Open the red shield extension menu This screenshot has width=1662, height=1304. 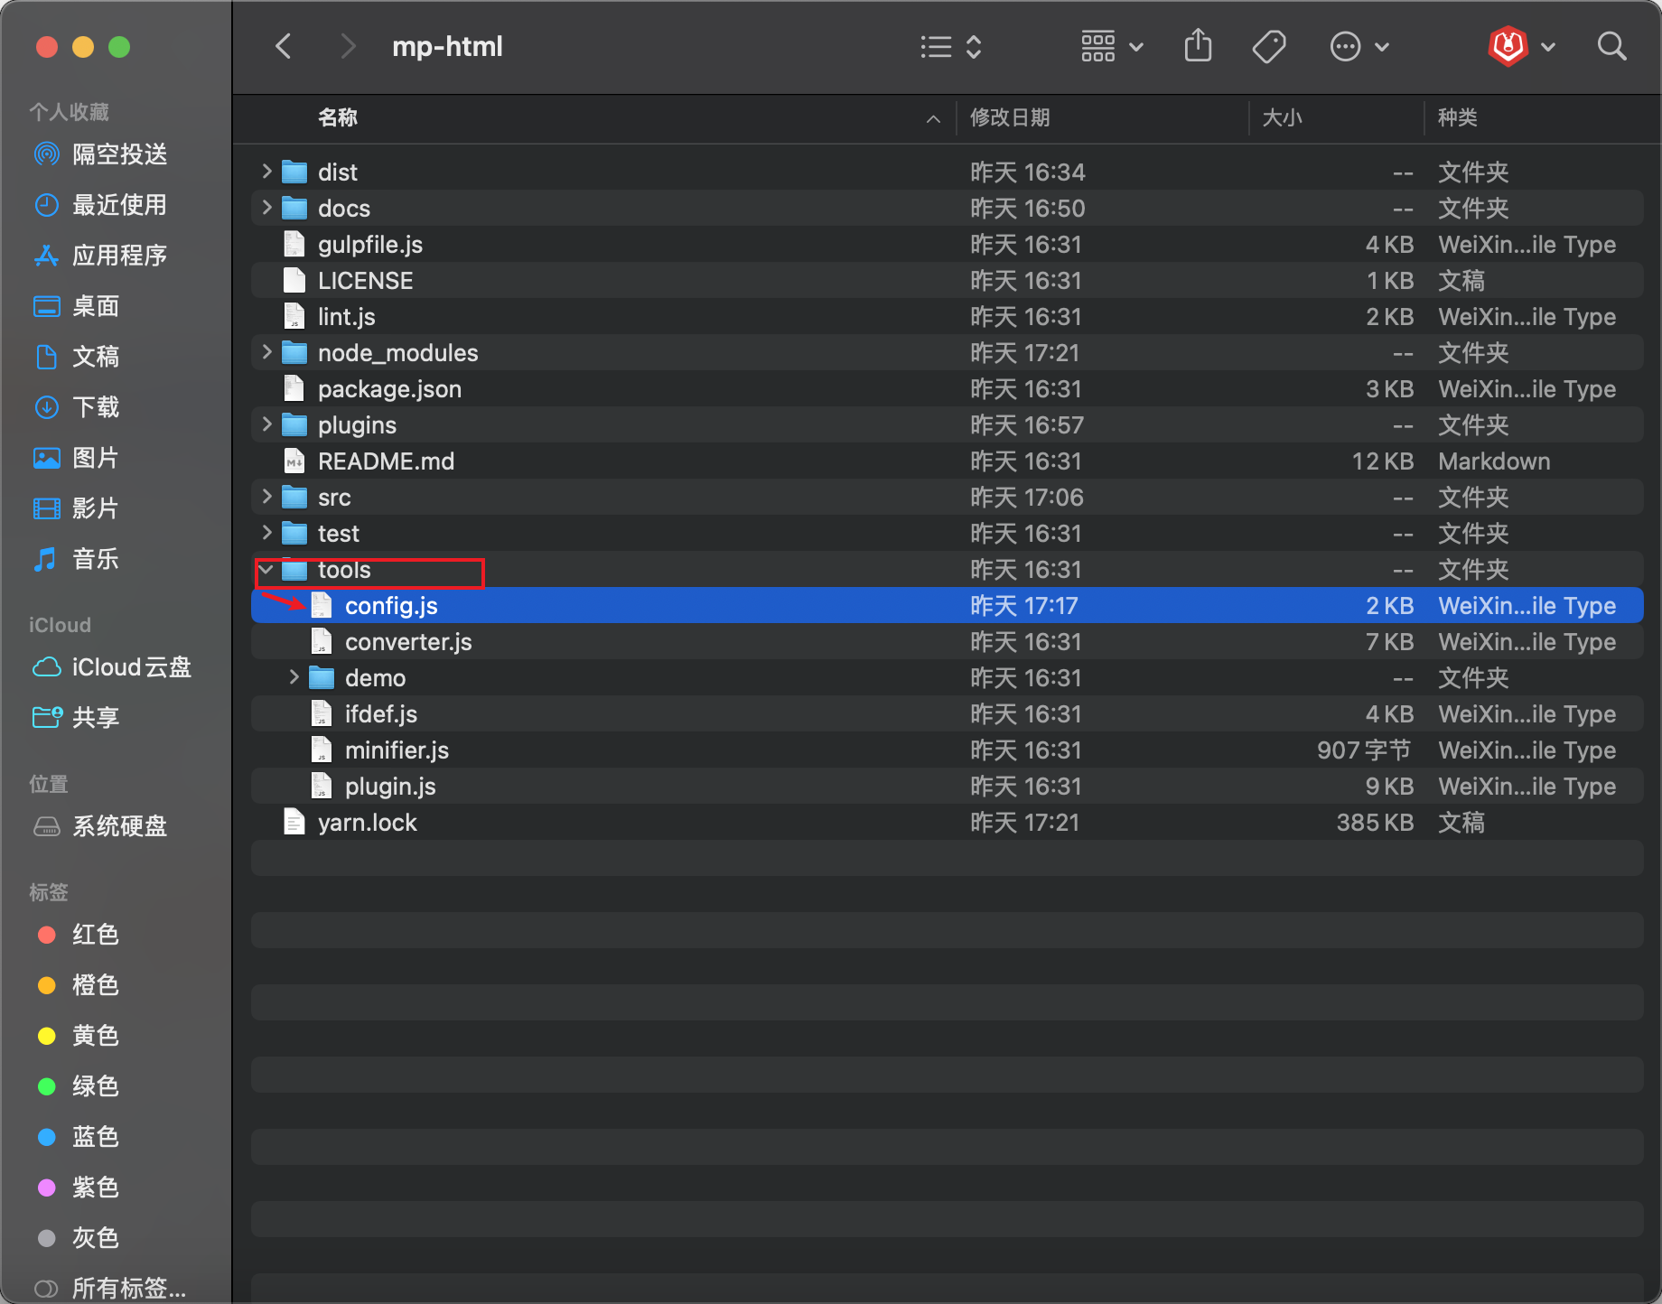point(1521,46)
